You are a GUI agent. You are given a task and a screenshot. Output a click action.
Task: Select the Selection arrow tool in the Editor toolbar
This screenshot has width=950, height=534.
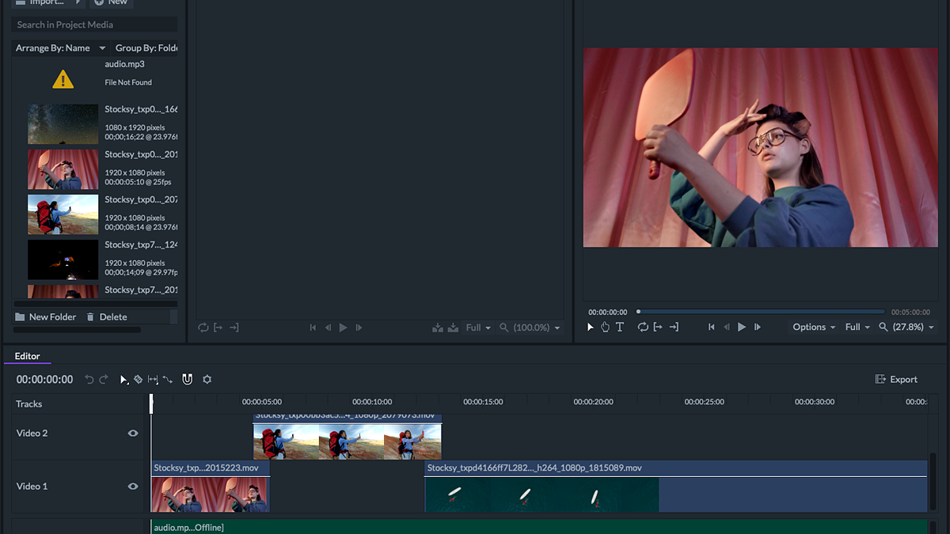click(x=123, y=380)
